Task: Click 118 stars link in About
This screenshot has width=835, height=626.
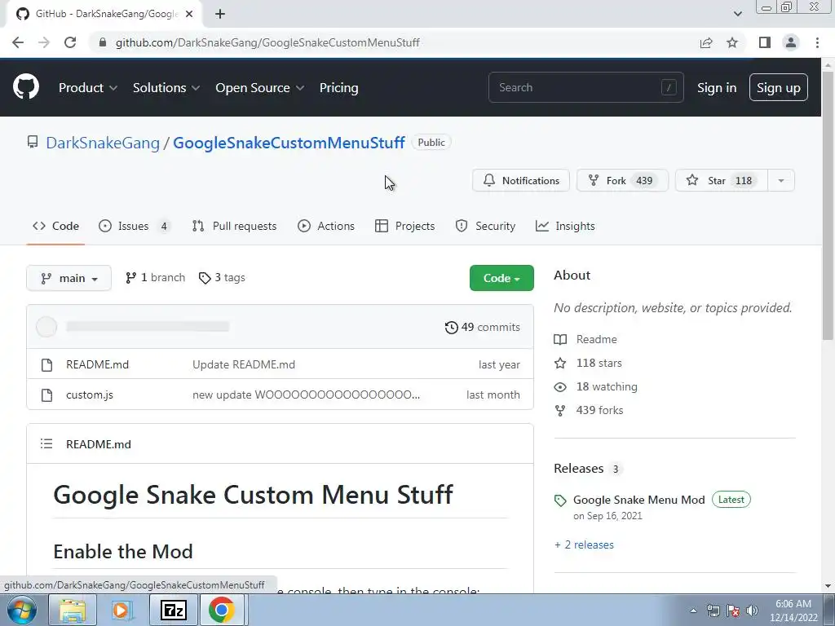Action: 588,363
